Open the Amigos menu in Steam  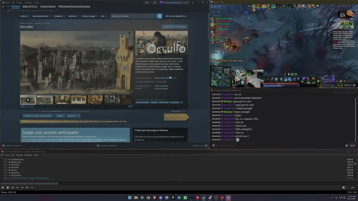click(x=19, y=3)
